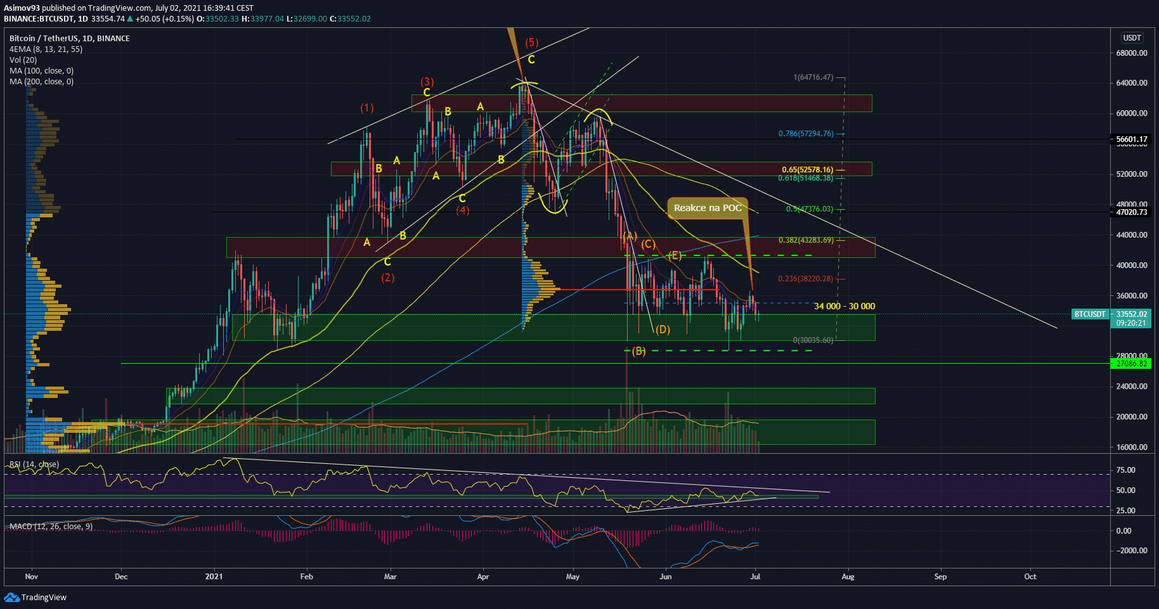Viewport: 1159px width, 609px height.
Task: Click the 56601.17 horizontal line price label
Action: coord(1132,139)
